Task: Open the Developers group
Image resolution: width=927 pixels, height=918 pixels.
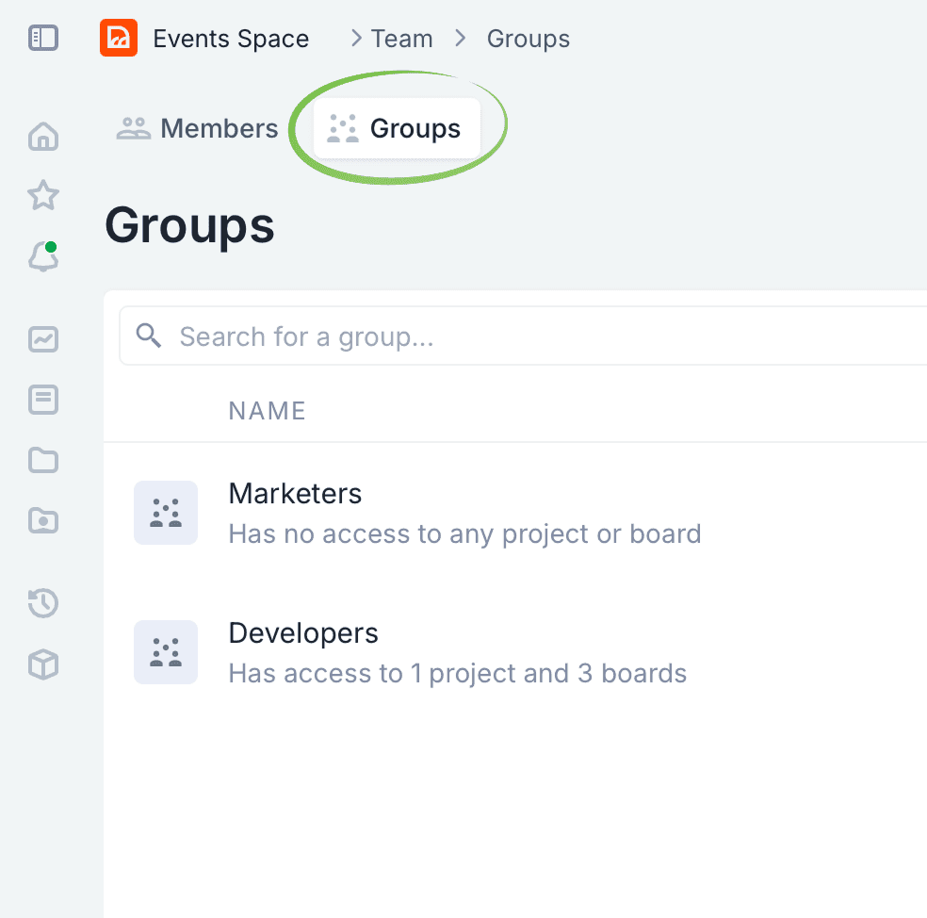Action: [303, 633]
